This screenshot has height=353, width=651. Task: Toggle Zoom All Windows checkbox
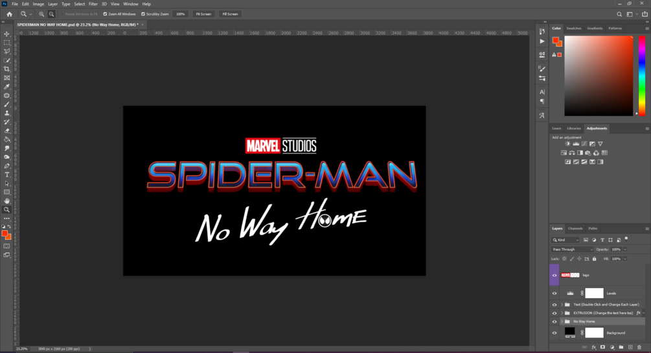105,14
